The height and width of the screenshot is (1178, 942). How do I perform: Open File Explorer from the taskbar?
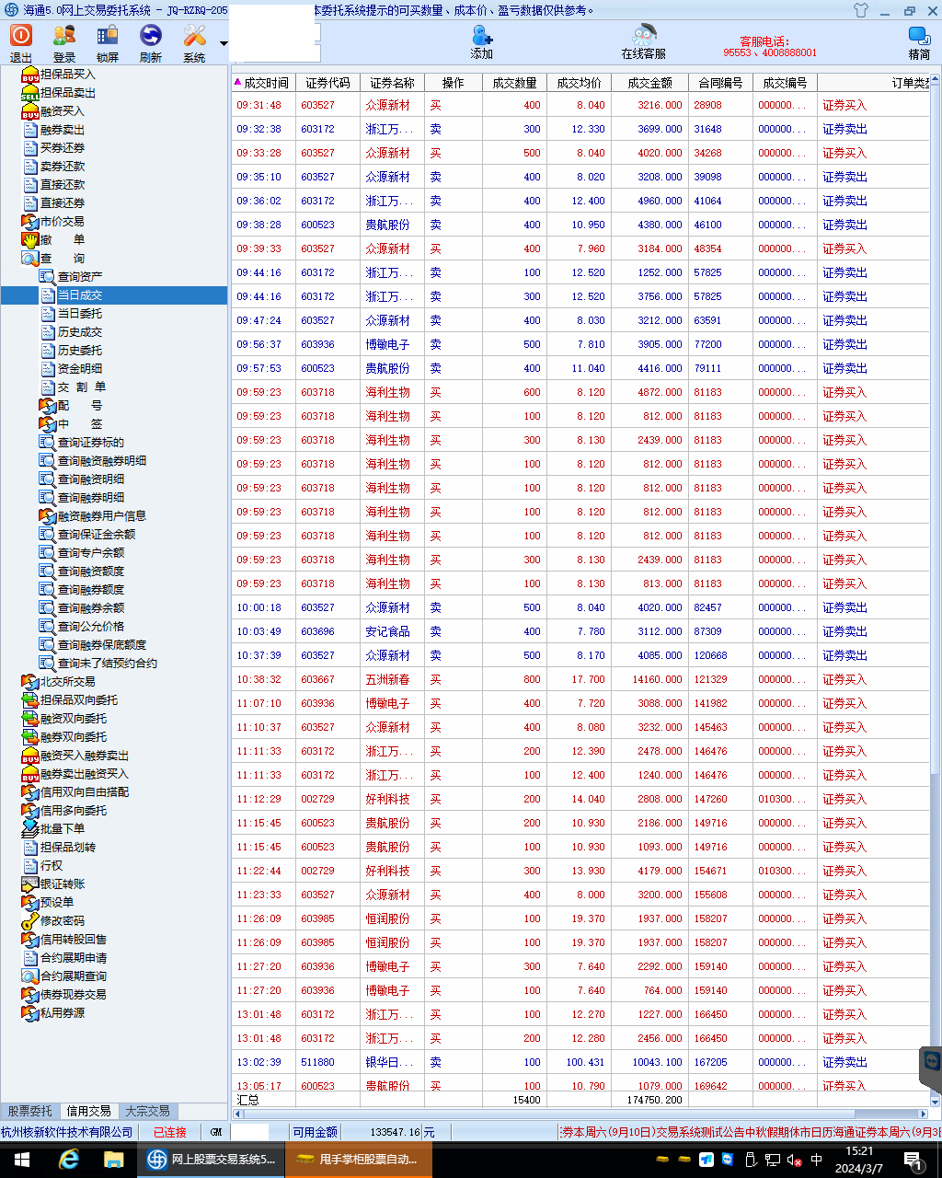click(x=114, y=1160)
